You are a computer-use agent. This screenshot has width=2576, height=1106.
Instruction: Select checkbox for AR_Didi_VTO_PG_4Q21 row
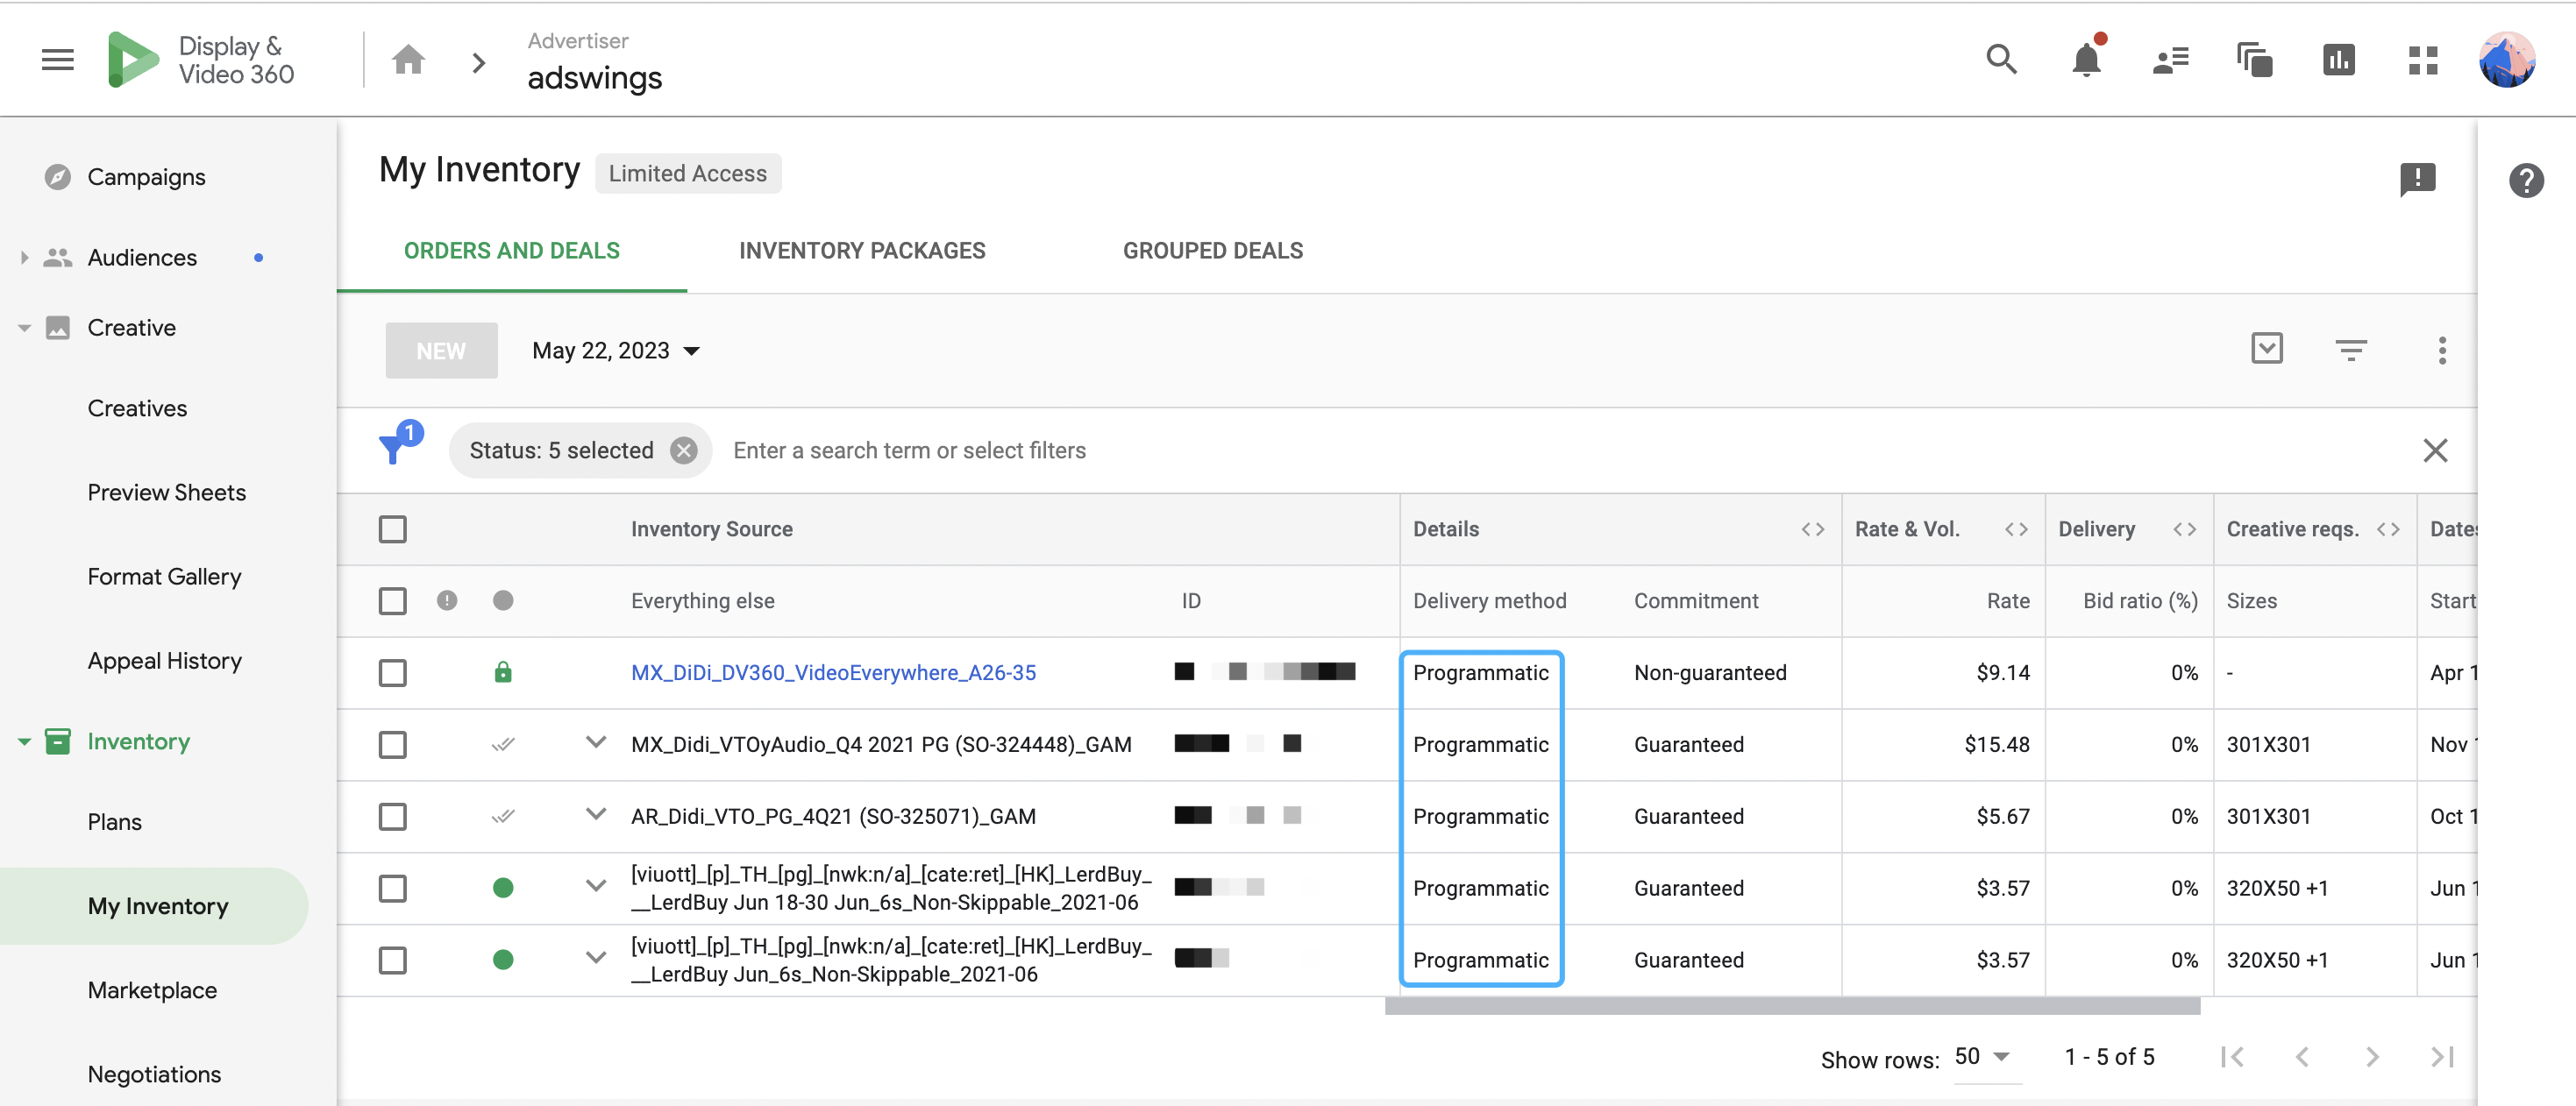coord(393,818)
